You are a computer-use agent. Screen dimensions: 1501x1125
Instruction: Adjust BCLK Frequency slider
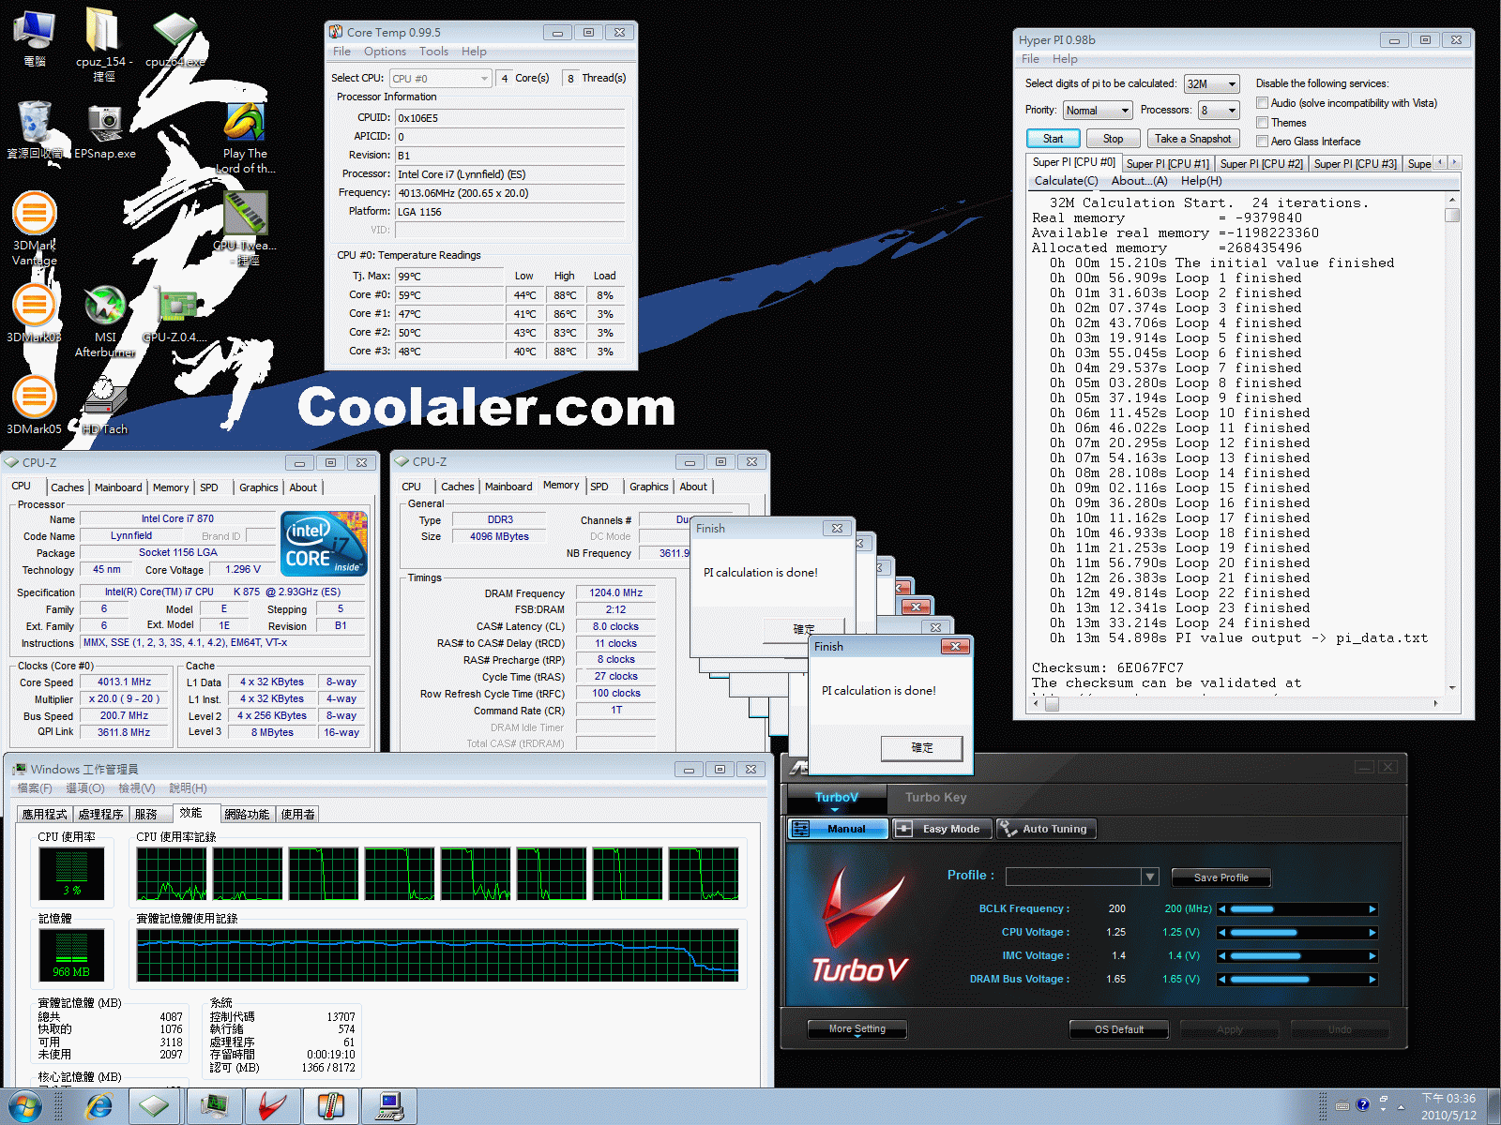point(1297,908)
